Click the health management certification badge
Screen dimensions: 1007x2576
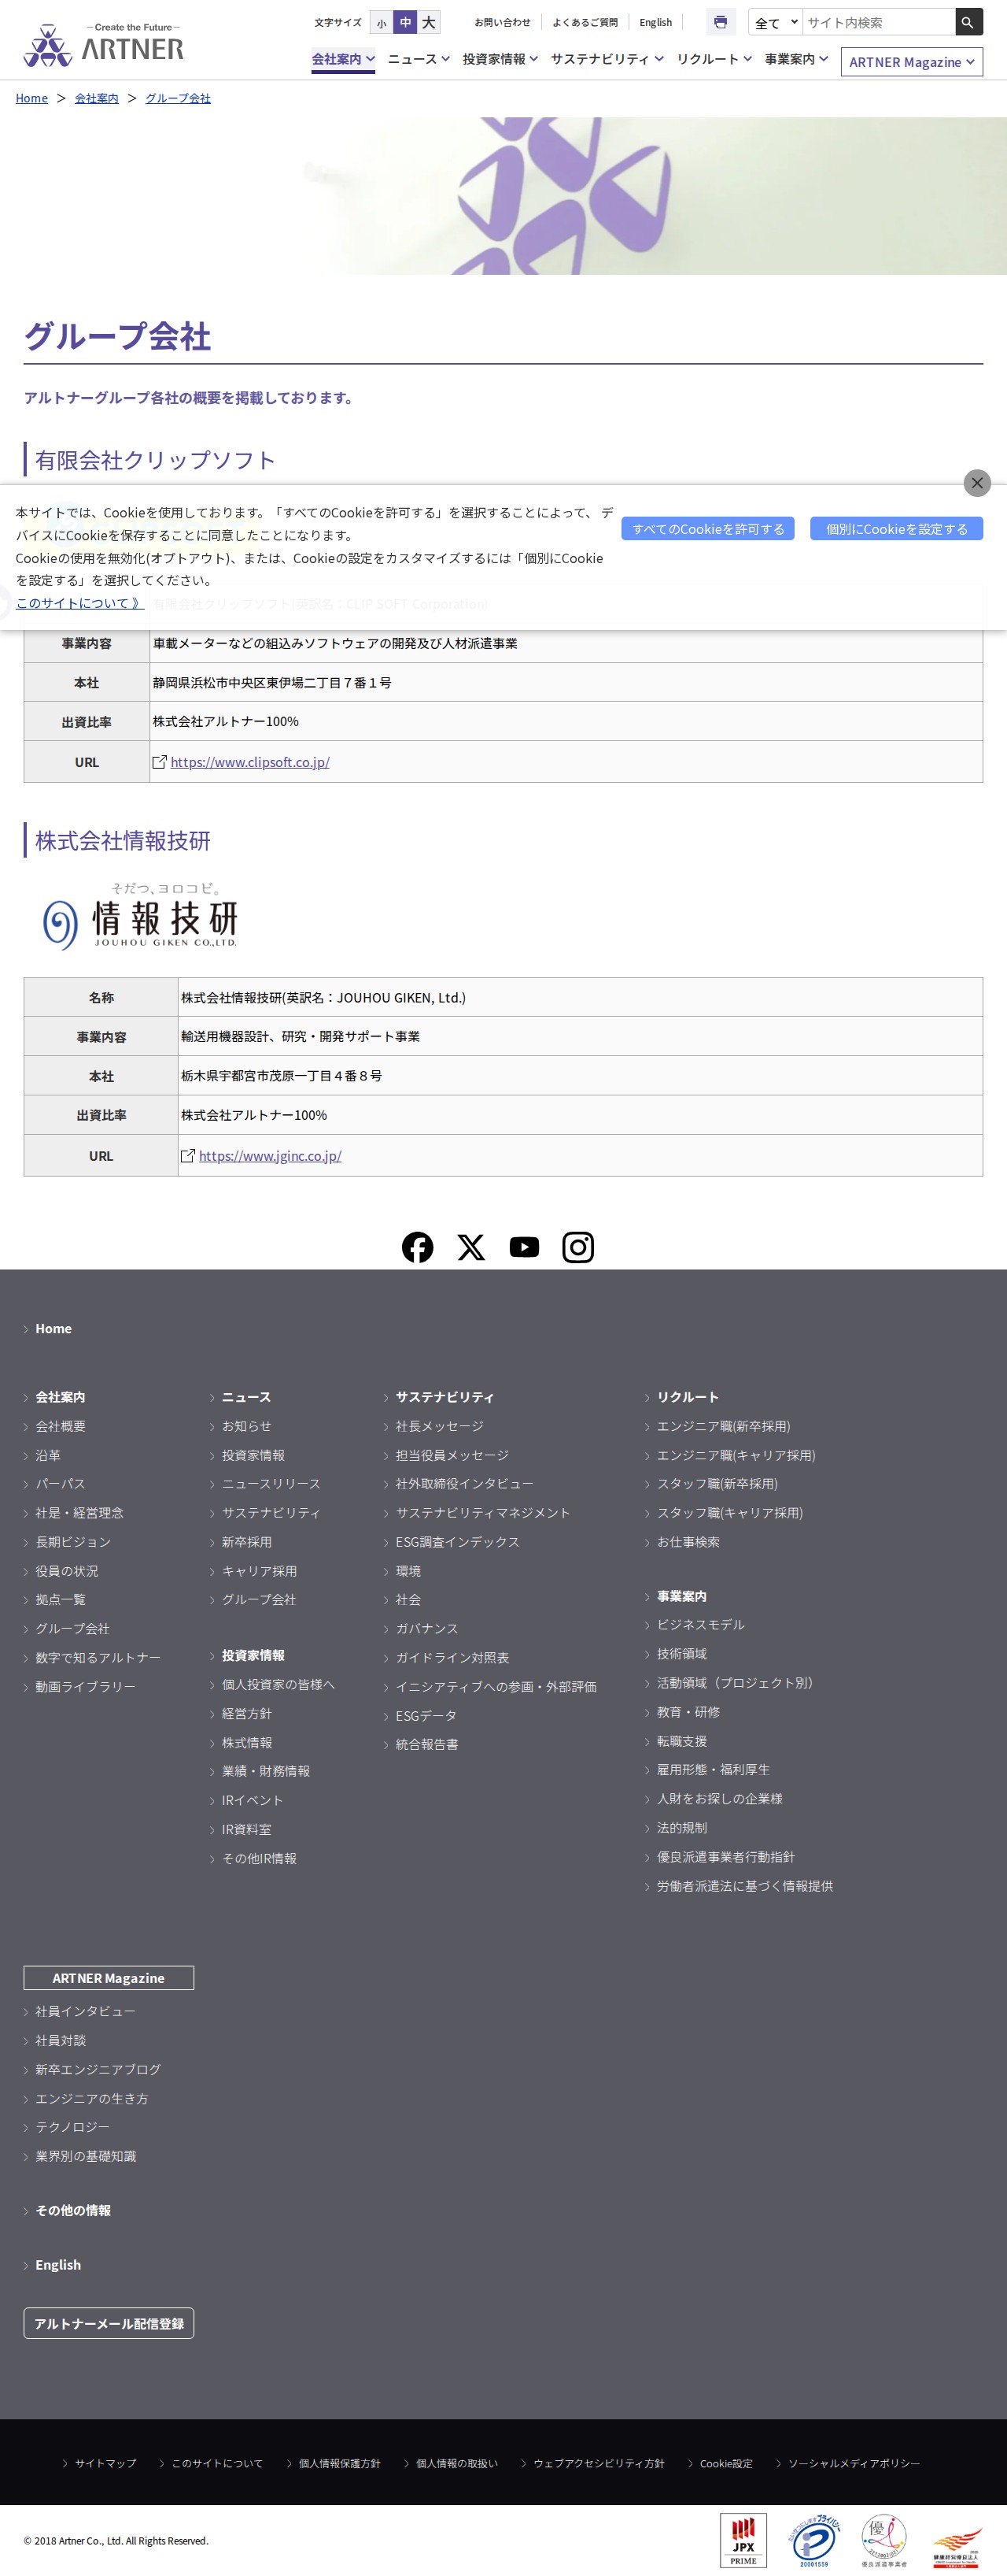point(956,2547)
